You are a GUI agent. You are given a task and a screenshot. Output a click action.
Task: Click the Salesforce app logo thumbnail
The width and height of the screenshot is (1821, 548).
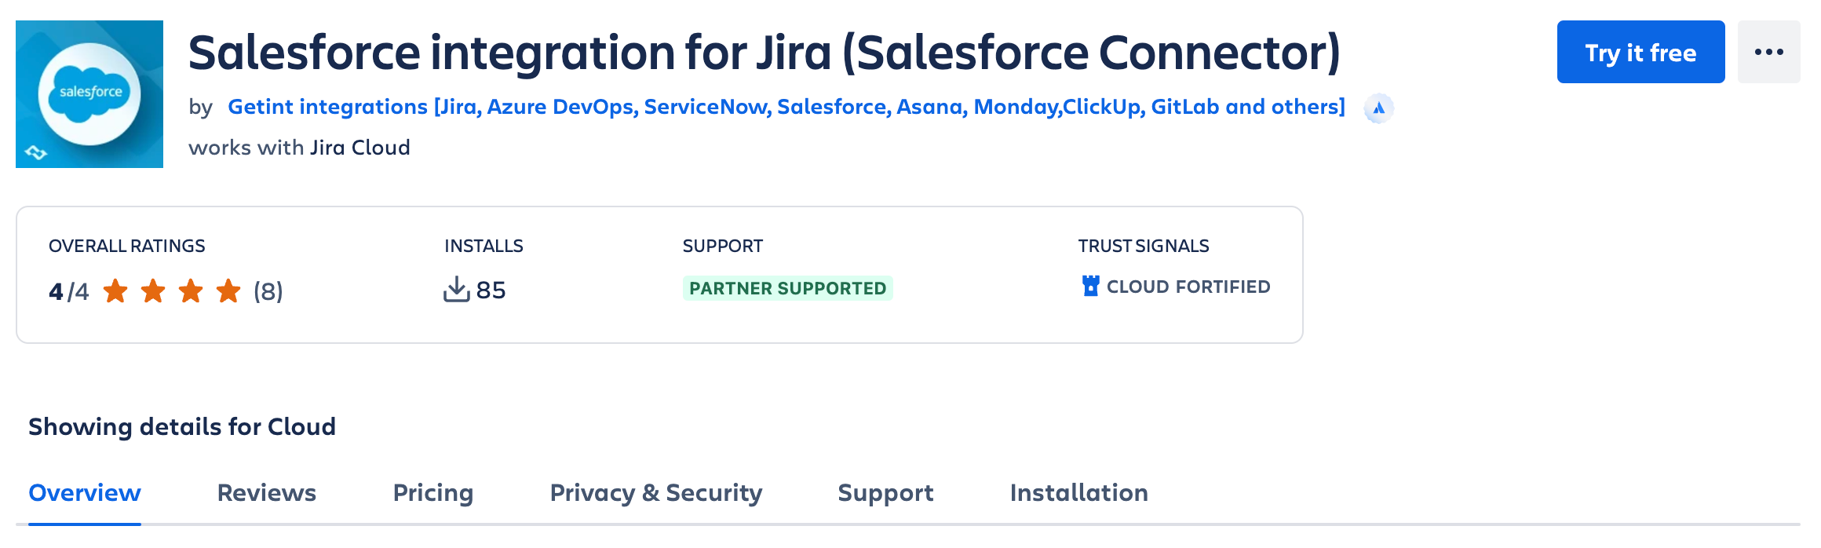pos(89,94)
